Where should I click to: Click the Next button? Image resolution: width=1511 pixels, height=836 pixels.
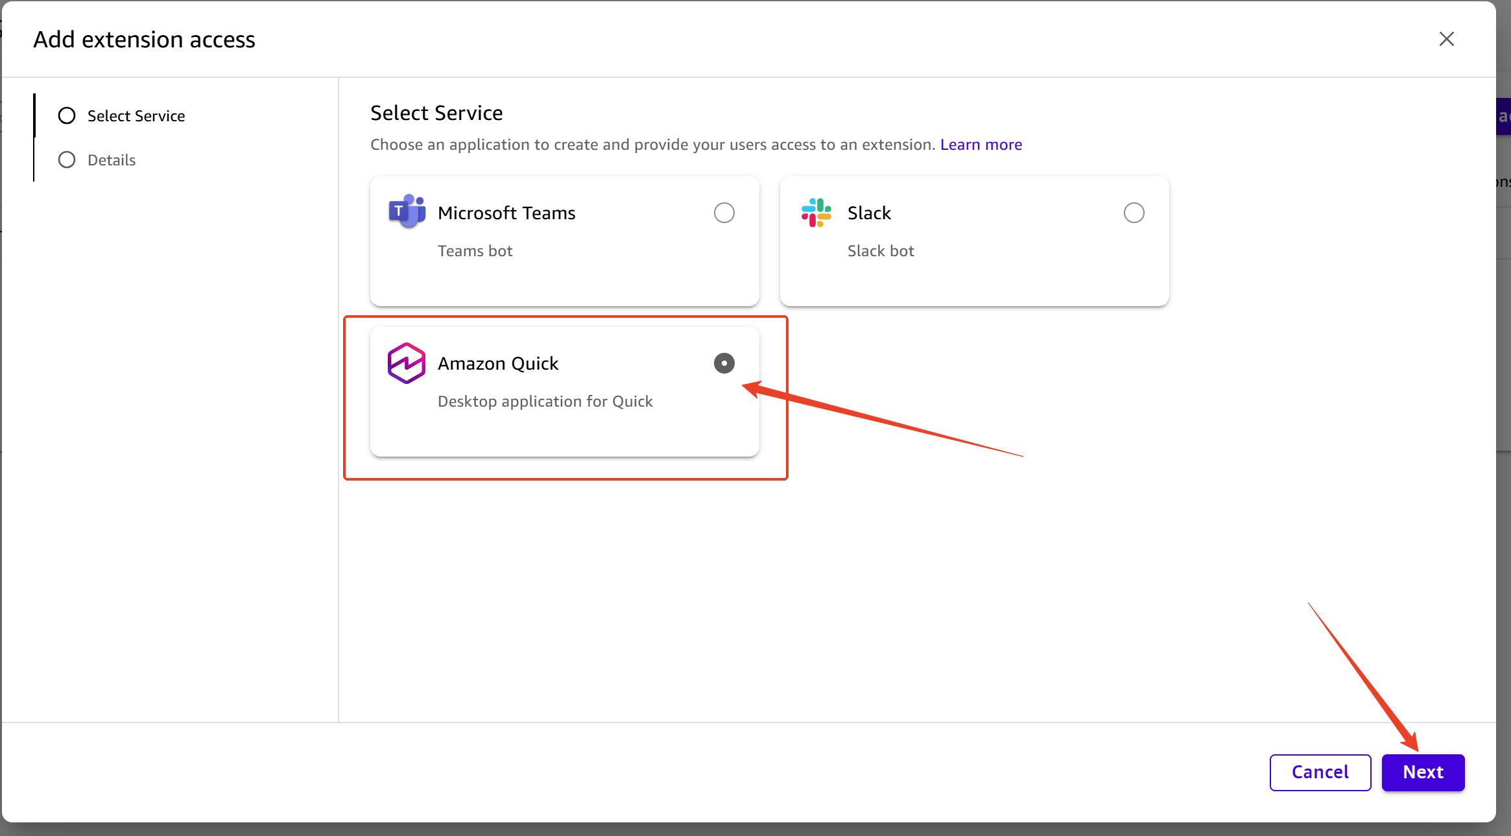pos(1423,772)
